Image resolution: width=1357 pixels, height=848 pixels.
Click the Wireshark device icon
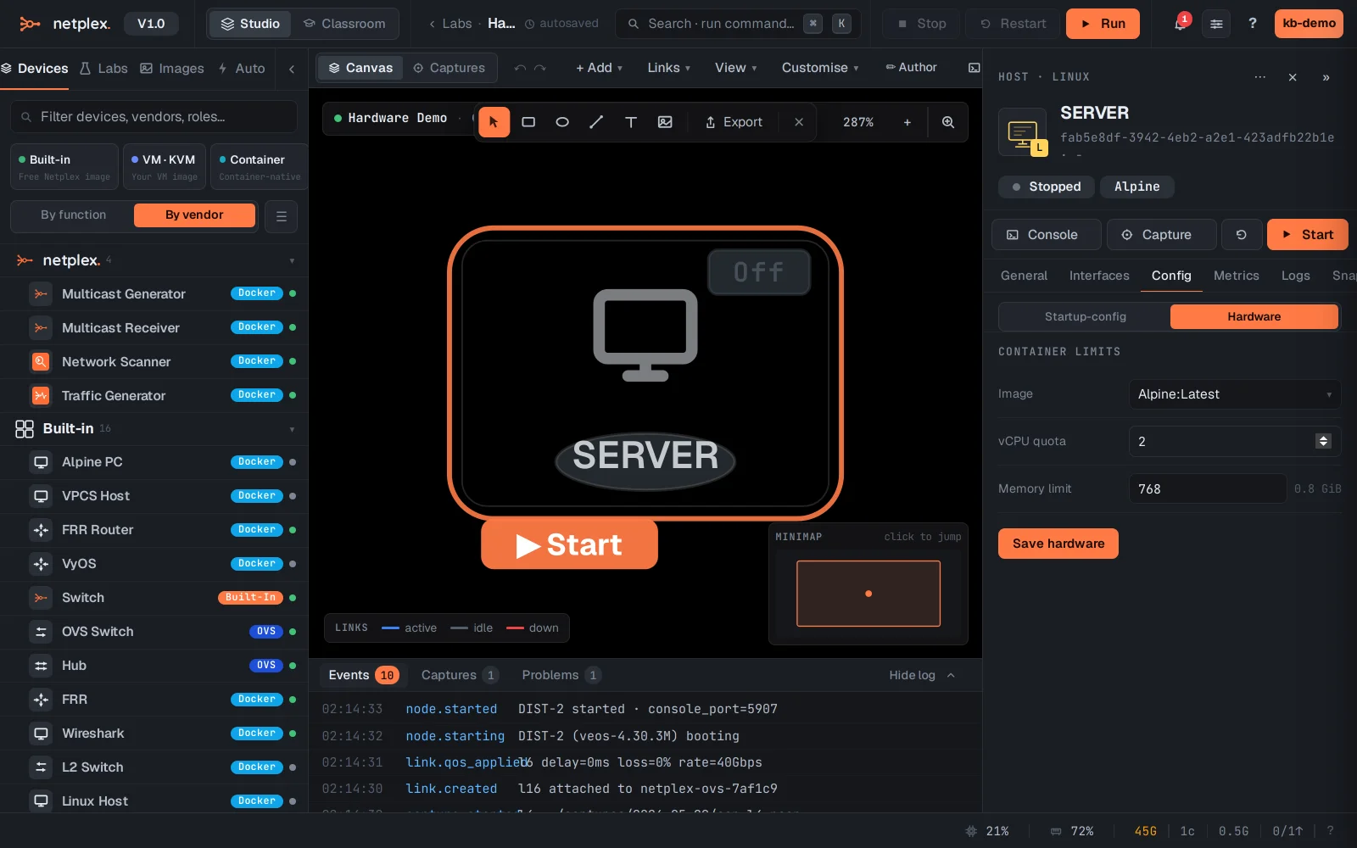(40, 734)
